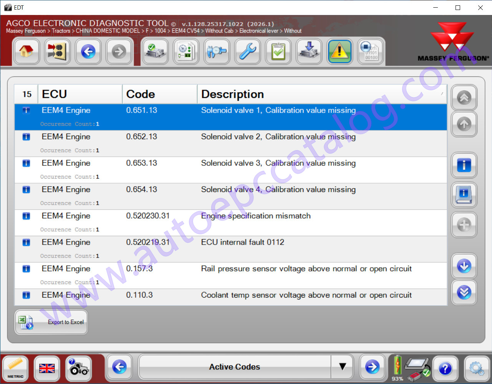Viewport: 492px width, 384px height.
Task: Check the battery 93% status icon
Action: coord(398,369)
